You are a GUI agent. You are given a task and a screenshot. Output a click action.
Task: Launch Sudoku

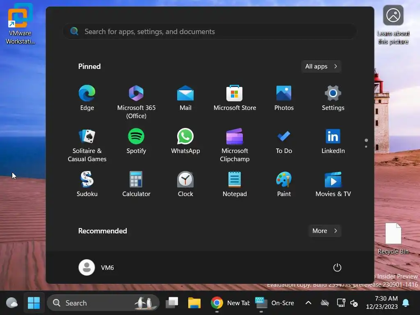point(87,184)
